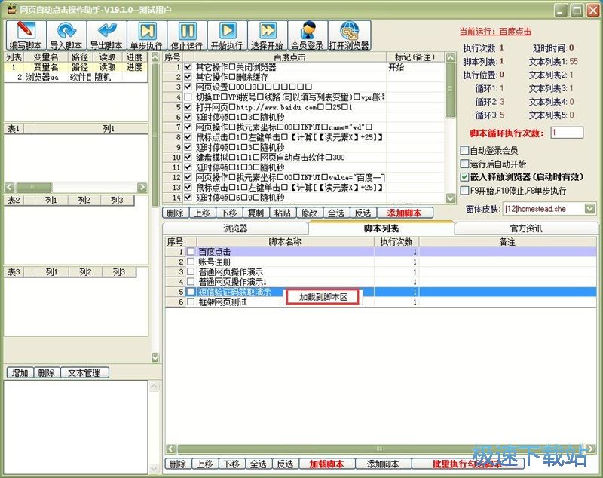Switch to the 官方资讯 tab
Screen dimensions: 603x478
tap(526, 228)
